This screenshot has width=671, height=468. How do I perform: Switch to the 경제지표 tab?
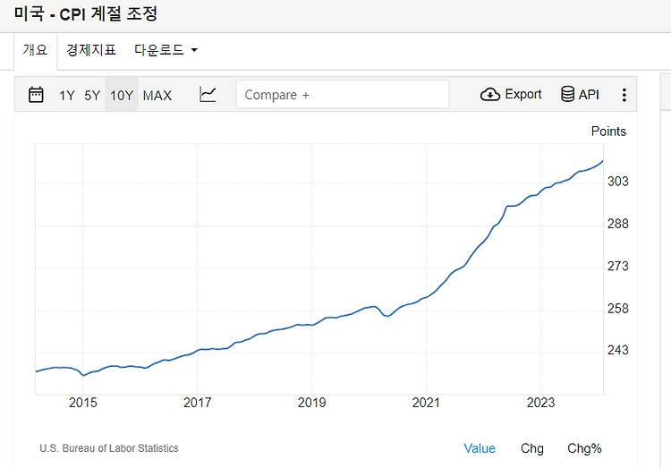[90, 50]
